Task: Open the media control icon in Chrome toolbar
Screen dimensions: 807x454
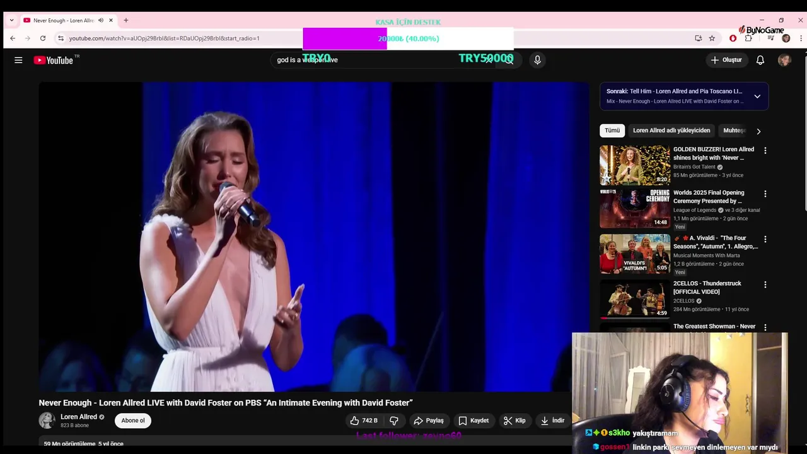Action: (770, 38)
